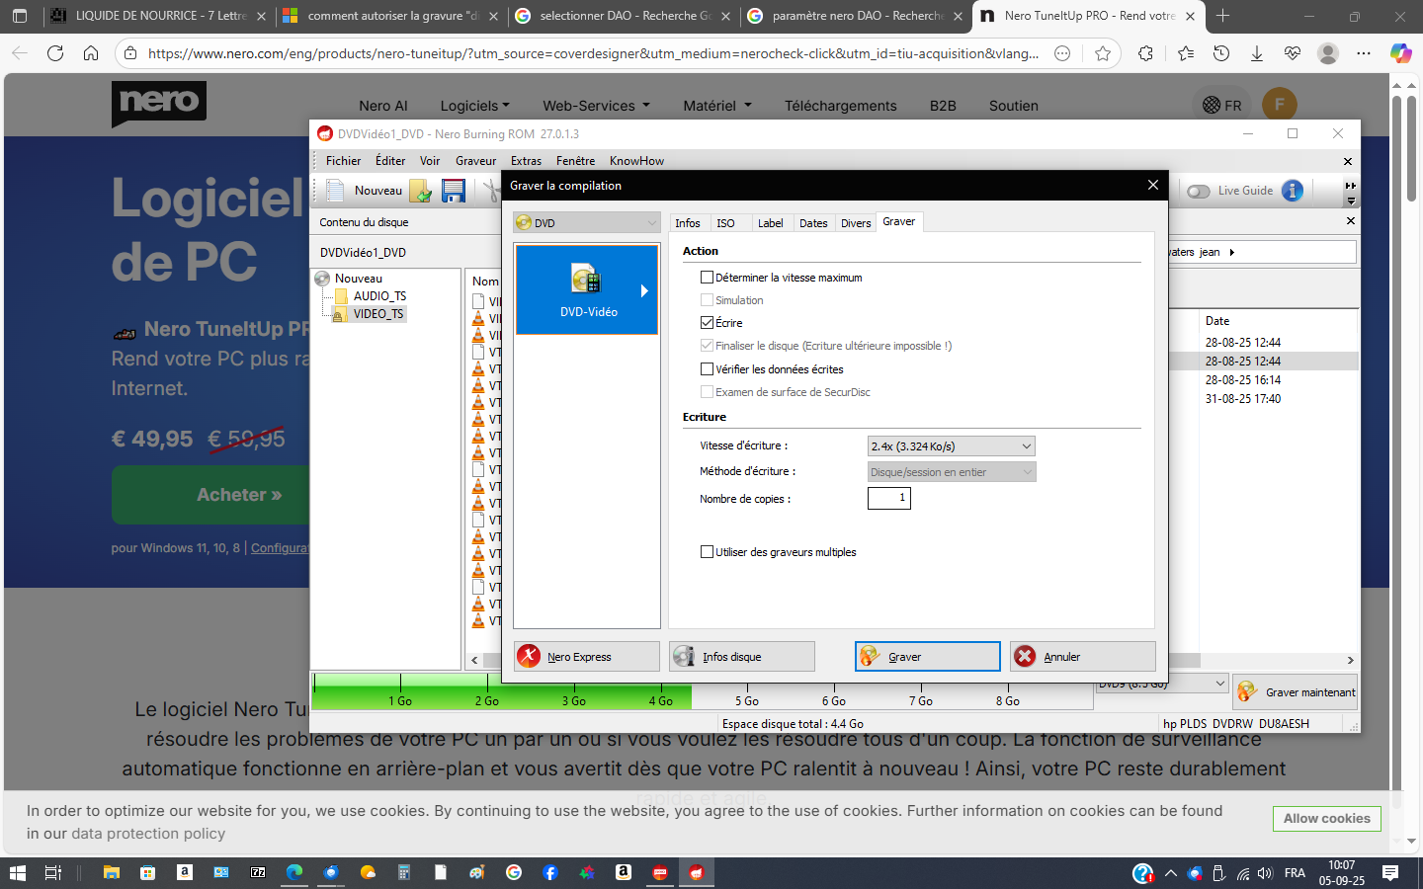Open browser extensions puzzle icon
The height and width of the screenshot is (889, 1423).
pyautogui.click(x=1145, y=53)
